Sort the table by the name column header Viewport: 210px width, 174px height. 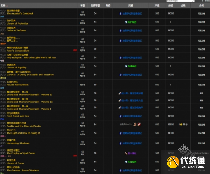point(3,6)
